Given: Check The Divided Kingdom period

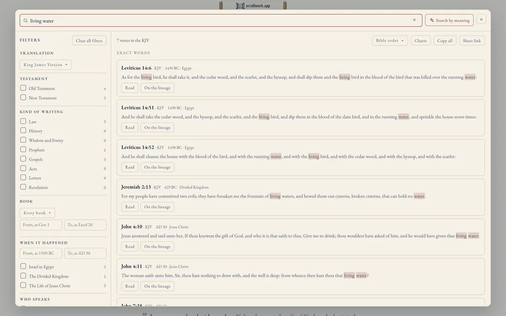Looking at the screenshot, I should [x=23, y=276].
